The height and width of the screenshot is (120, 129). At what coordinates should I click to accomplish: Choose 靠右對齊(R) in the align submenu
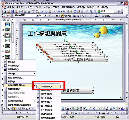(49, 94)
